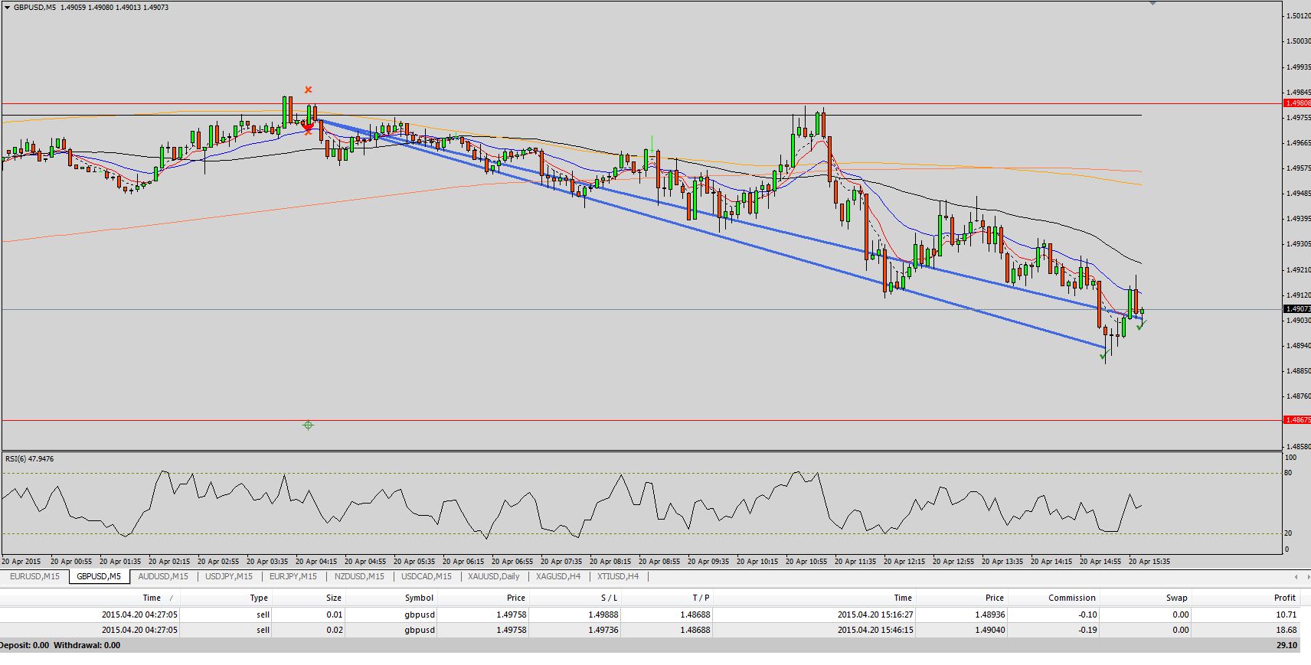Viewport: 1311px width, 665px height.
Task: Click the close price 1.49040
Action: pos(990,630)
